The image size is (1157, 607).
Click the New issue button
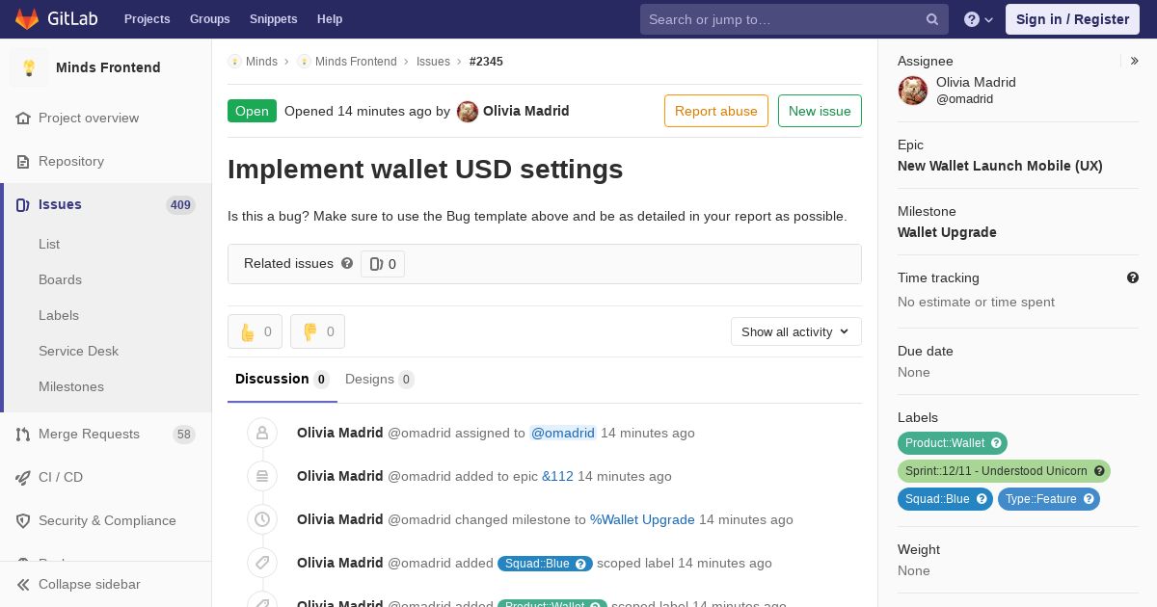coord(820,111)
